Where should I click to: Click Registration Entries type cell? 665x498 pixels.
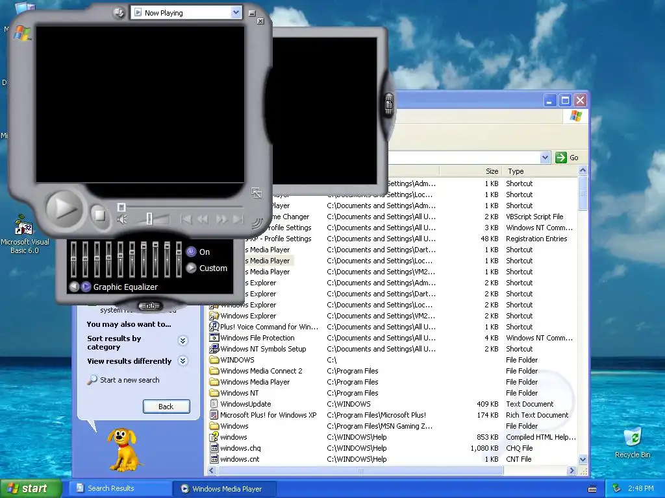point(536,239)
